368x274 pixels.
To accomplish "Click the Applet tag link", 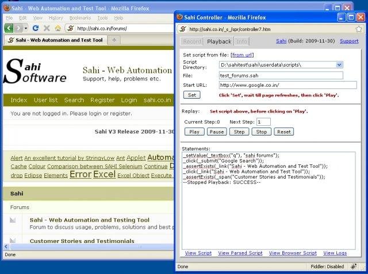I will 136,158.
